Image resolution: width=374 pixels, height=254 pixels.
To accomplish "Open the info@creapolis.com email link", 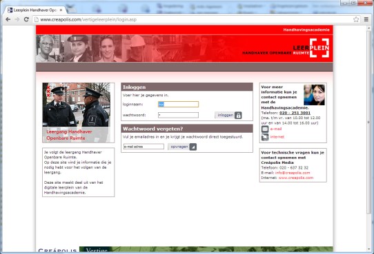I will pyautogui.click(x=293, y=173).
